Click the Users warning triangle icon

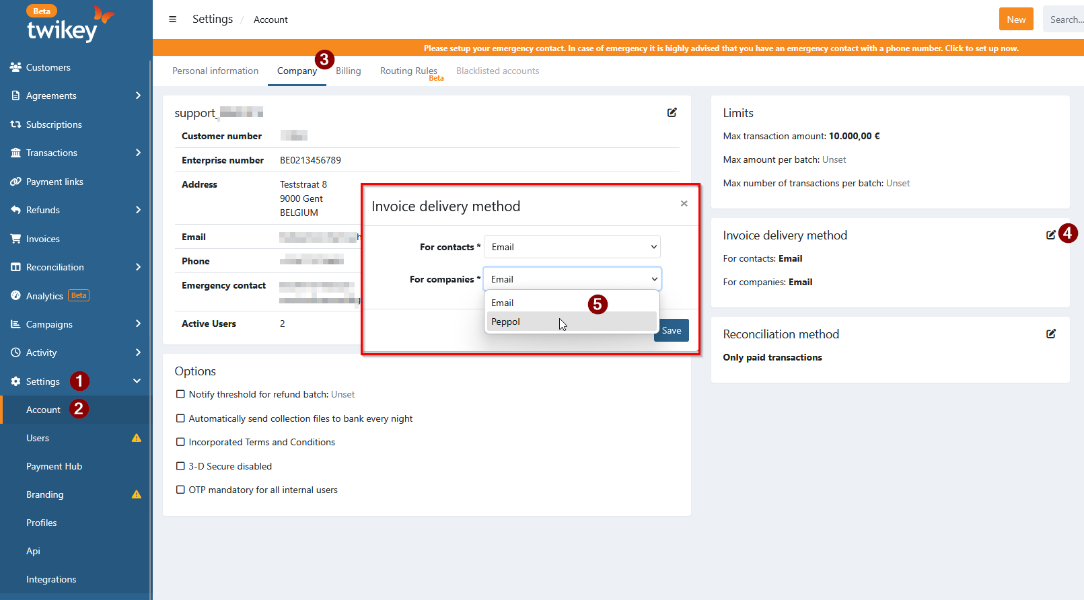tap(137, 438)
